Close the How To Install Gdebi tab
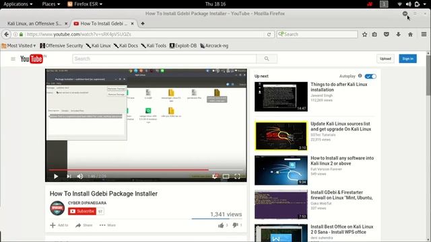 (132, 24)
